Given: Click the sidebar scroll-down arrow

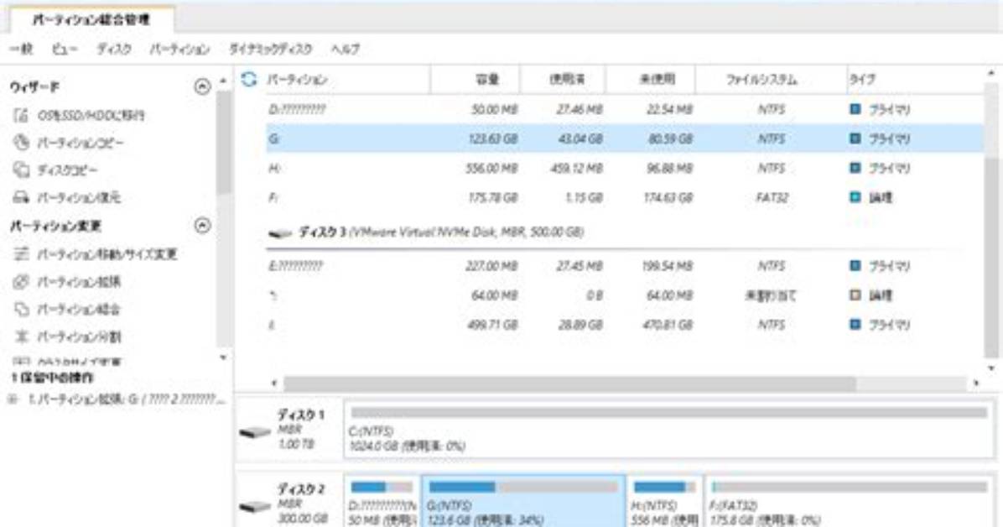Looking at the screenshot, I should 223,357.
